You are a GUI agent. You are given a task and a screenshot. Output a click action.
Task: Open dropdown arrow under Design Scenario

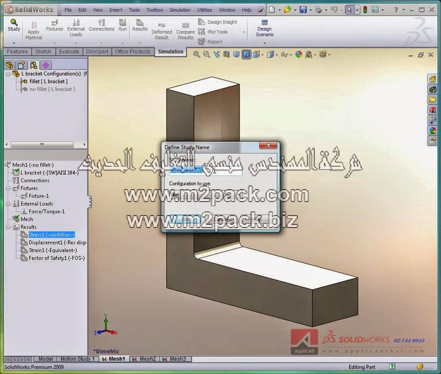[x=265, y=43]
